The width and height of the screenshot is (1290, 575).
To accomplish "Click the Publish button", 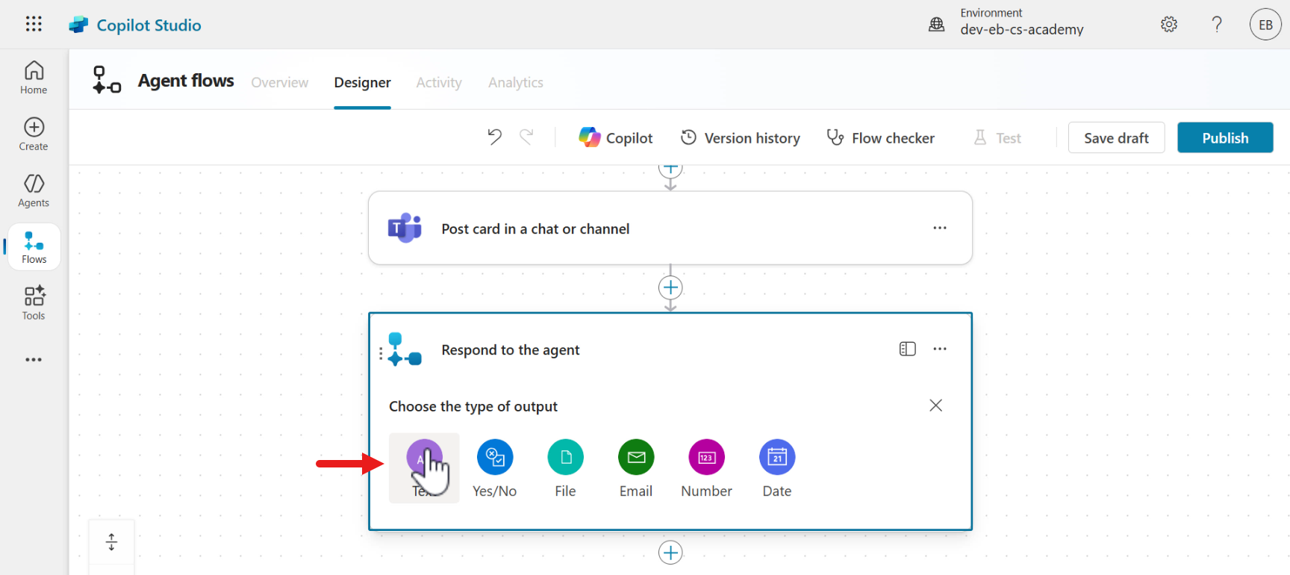I will tap(1224, 138).
